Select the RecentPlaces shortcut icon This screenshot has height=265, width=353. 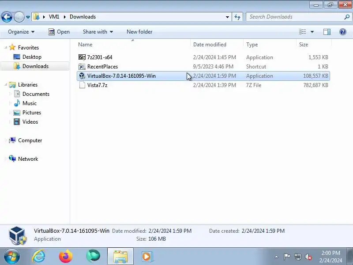pyautogui.click(x=82, y=67)
